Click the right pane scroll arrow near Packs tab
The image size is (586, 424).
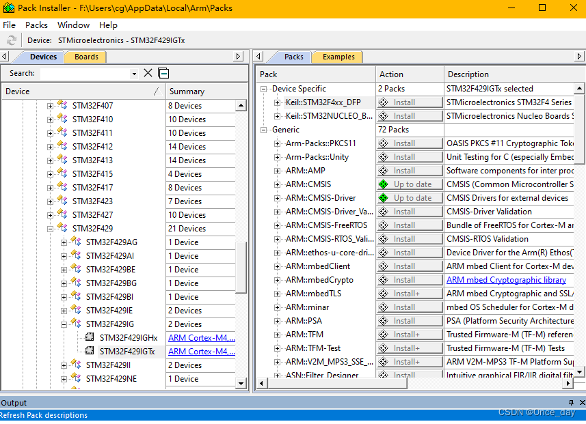click(258, 56)
